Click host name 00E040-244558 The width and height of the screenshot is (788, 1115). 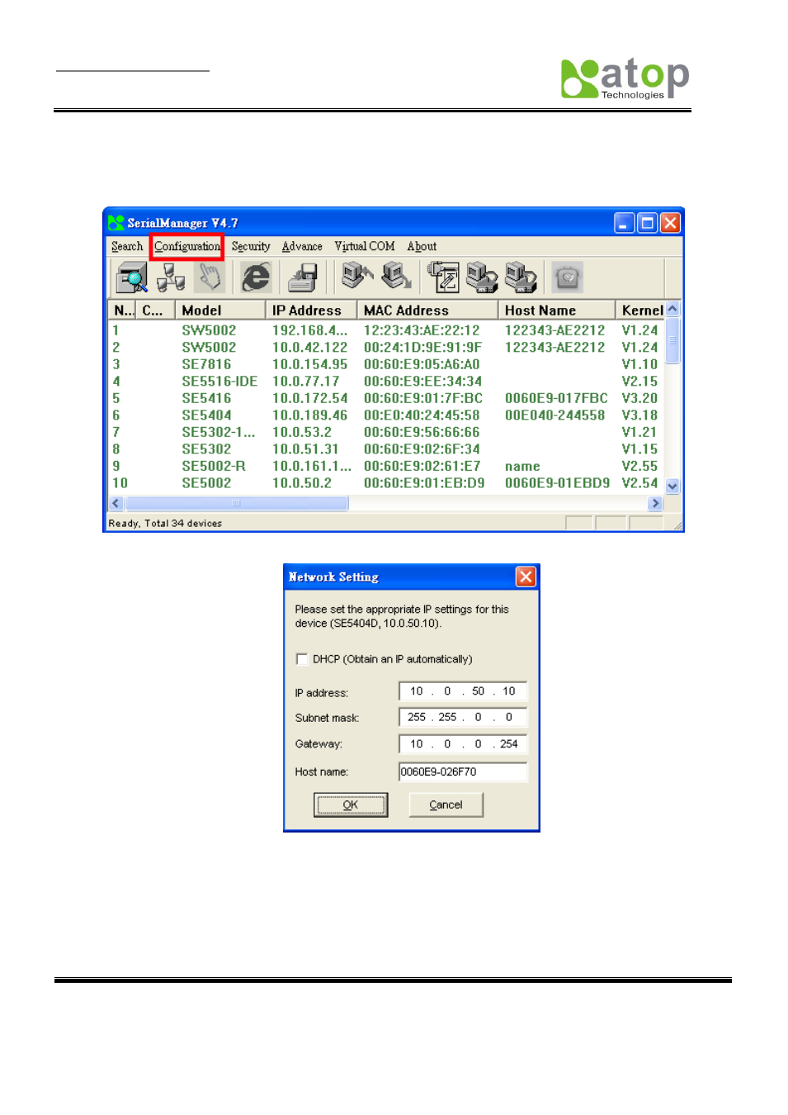[x=554, y=415]
